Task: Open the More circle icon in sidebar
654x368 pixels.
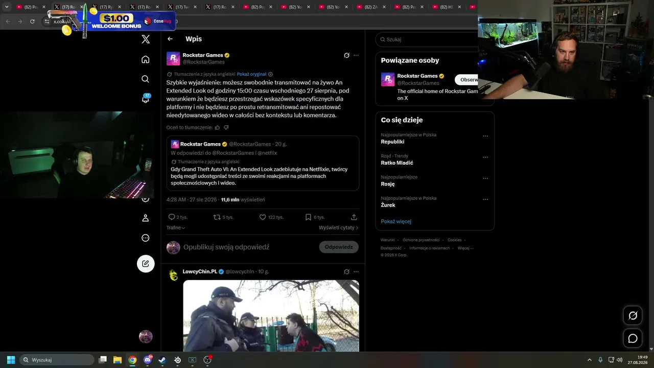Action: [146, 238]
